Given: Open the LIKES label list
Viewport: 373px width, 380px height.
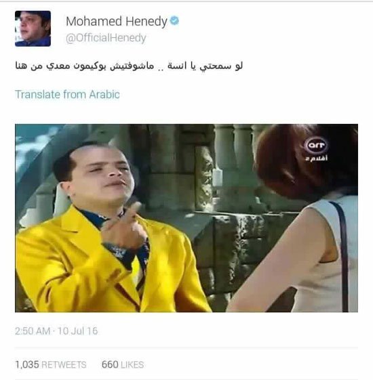Looking at the screenshot, I should [132, 364].
